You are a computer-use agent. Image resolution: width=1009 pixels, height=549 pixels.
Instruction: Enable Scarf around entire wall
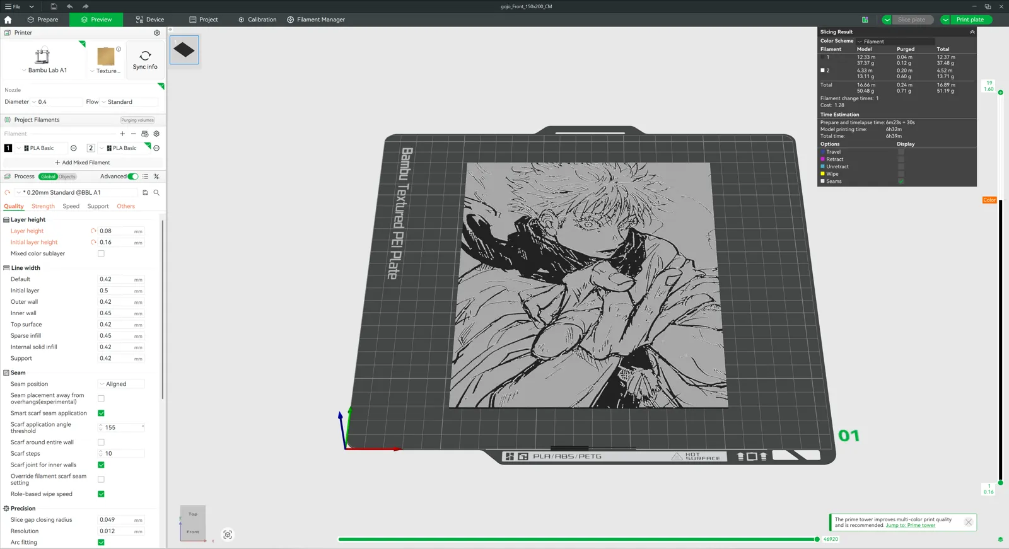click(101, 442)
